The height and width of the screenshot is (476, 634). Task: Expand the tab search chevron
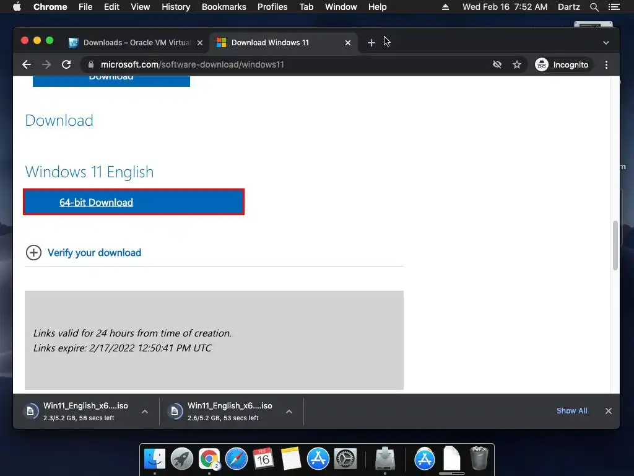(x=606, y=43)
